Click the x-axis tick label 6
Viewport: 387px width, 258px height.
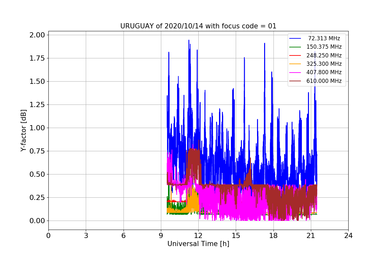(124, 236)
